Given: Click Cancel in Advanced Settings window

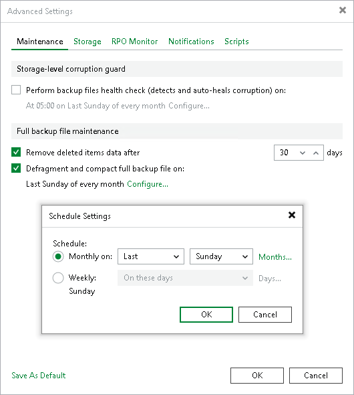Looking at the screenshot, I should tap(316, 376).
